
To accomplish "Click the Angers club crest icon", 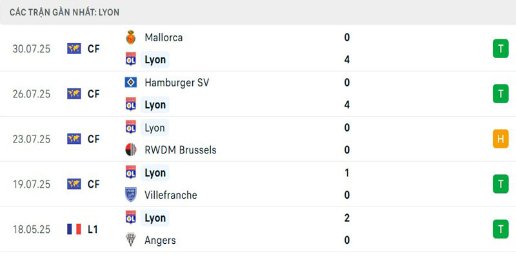I will (x=131, y=240).
